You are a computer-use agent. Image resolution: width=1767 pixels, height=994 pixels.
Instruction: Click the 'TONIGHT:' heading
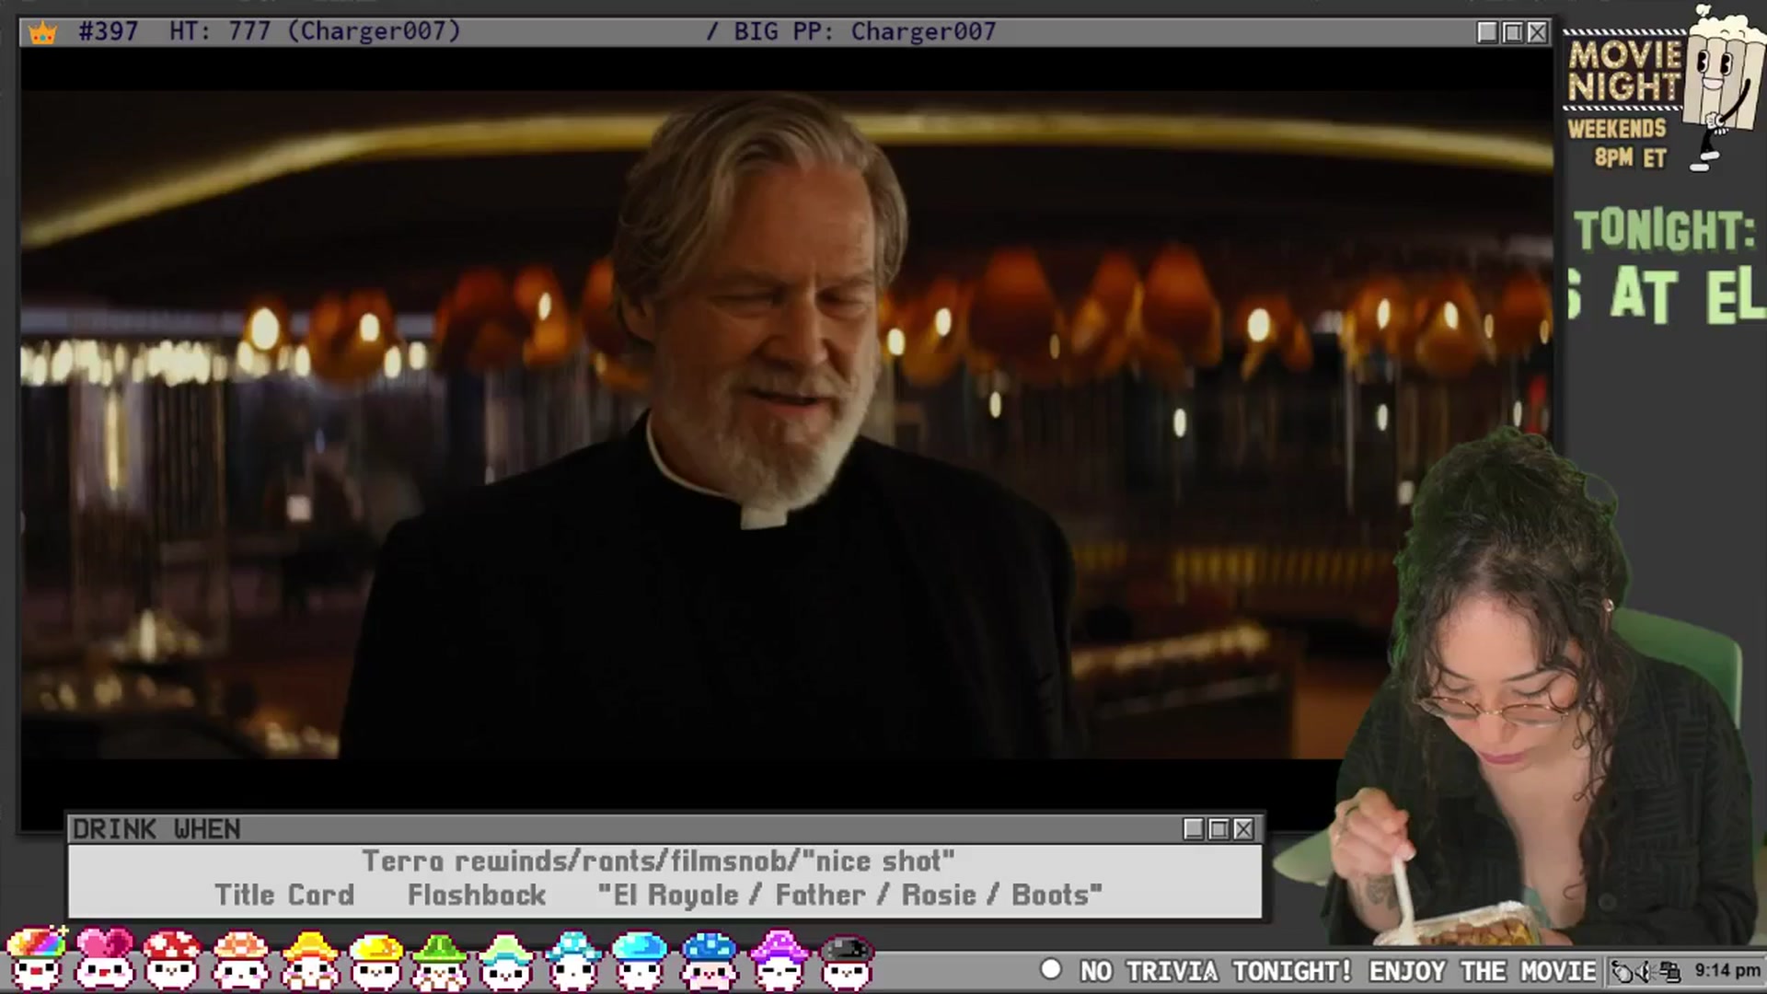pos(1664,230)
